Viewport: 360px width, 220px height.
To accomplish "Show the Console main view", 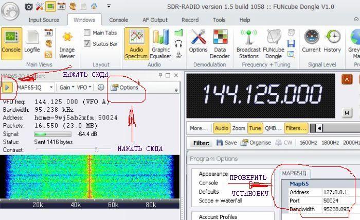I will [x=11, y=43].
